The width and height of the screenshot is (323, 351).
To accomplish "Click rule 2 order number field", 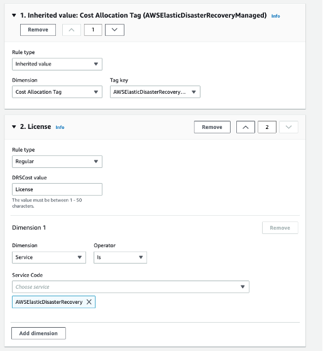I will coord(267,127).
